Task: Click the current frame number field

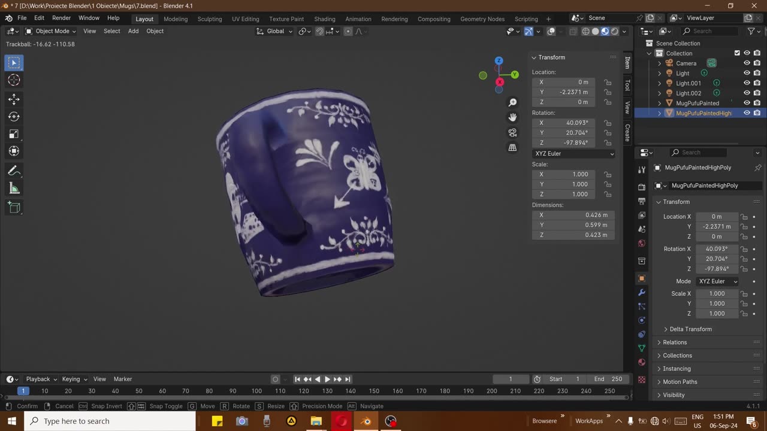Action: click(511, 379)
